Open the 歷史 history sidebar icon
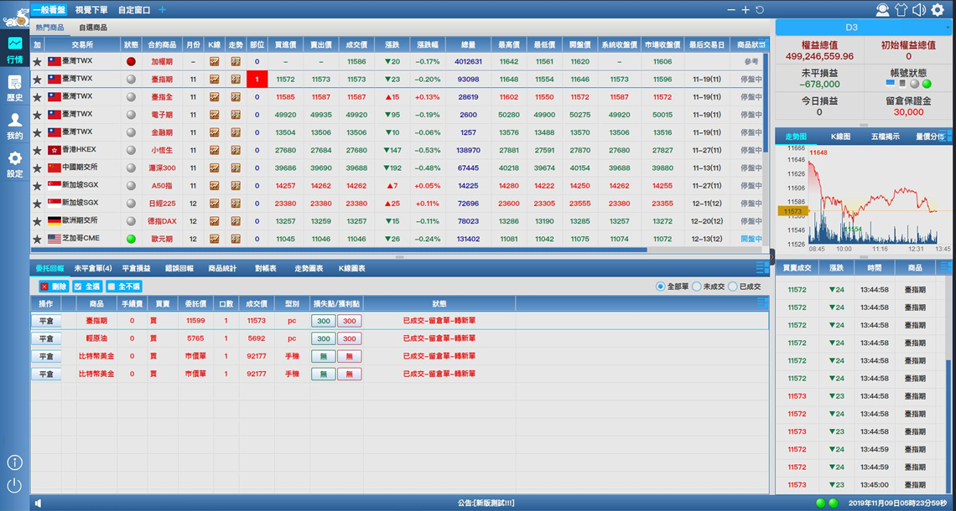This screenshot has width=956, height=511. pos(14,86)
